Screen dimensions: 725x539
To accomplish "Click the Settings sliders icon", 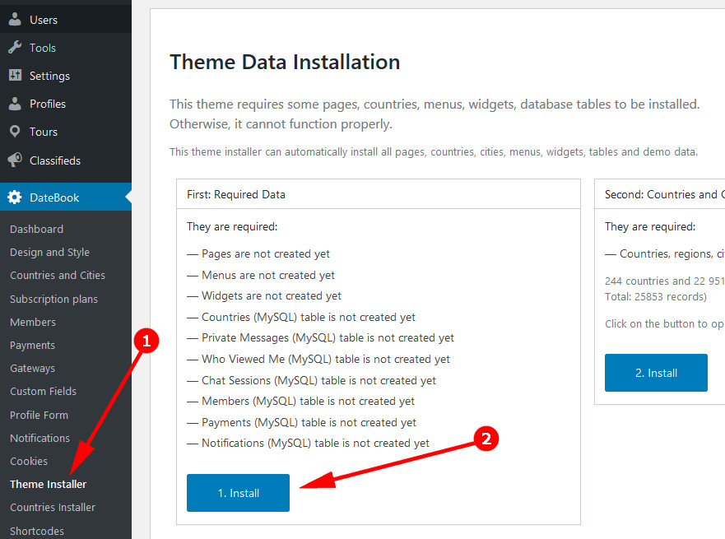I will pyautogui.click(x=15, y=76).
